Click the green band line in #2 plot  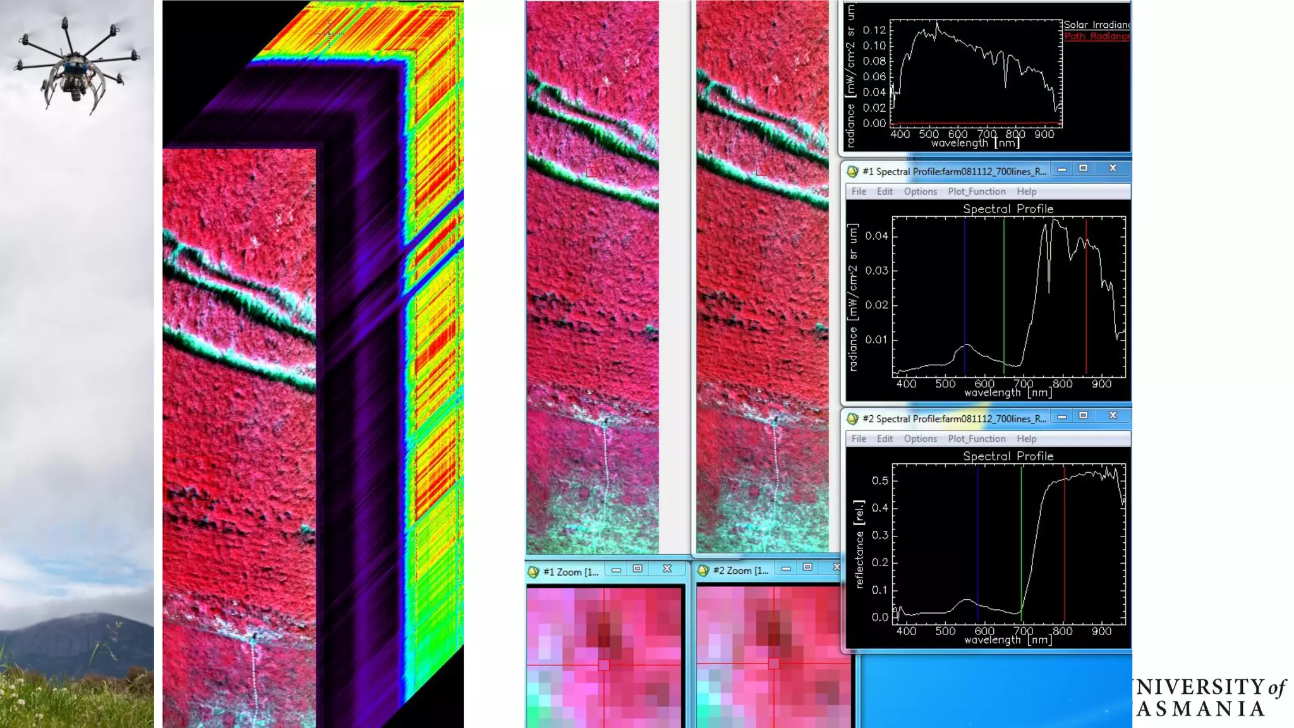[x=1021, y=537]
